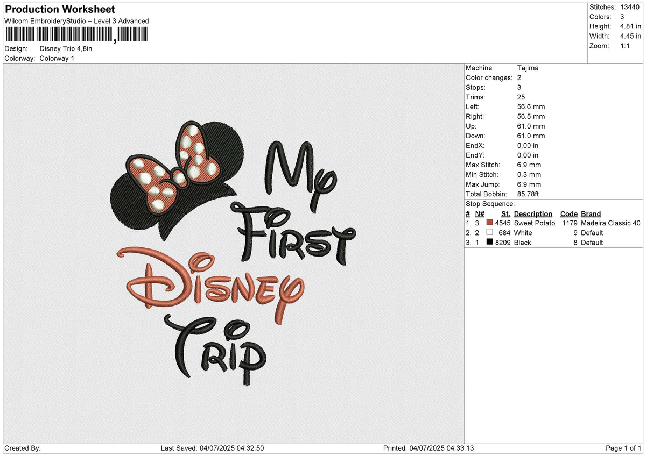Viewport: 646px width, 456px height.
Task: Click the stitch count 4545
Action: pos(503,223)
